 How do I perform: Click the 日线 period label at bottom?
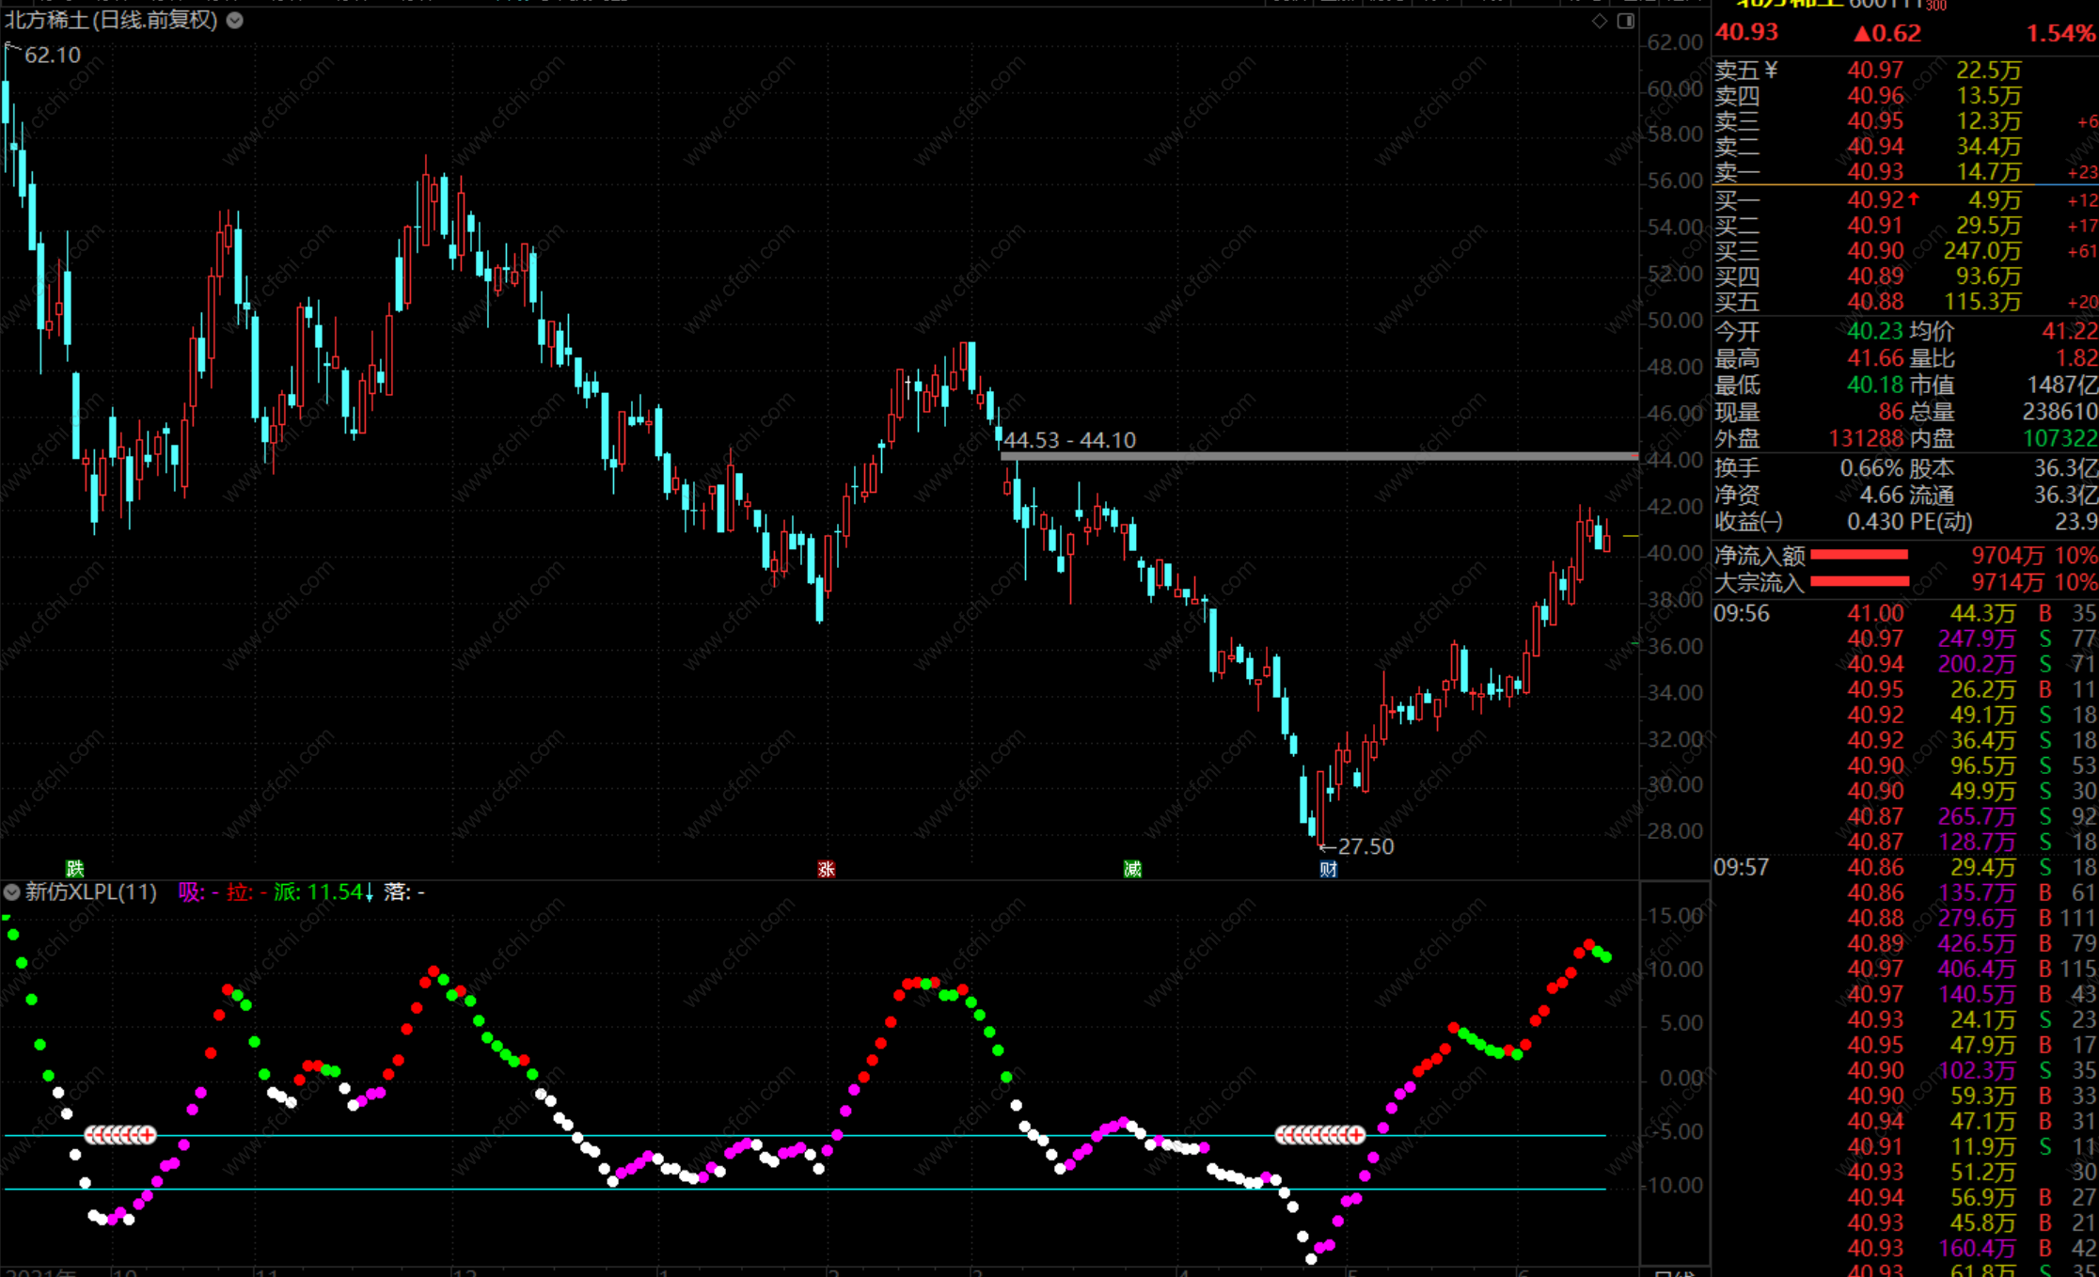pyautogui.click(x=1673, y=1273)
